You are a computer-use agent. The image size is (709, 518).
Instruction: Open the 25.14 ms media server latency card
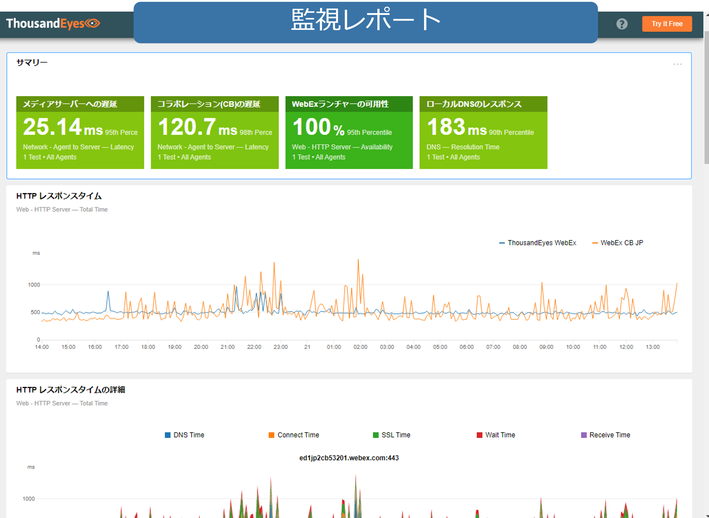80,133
